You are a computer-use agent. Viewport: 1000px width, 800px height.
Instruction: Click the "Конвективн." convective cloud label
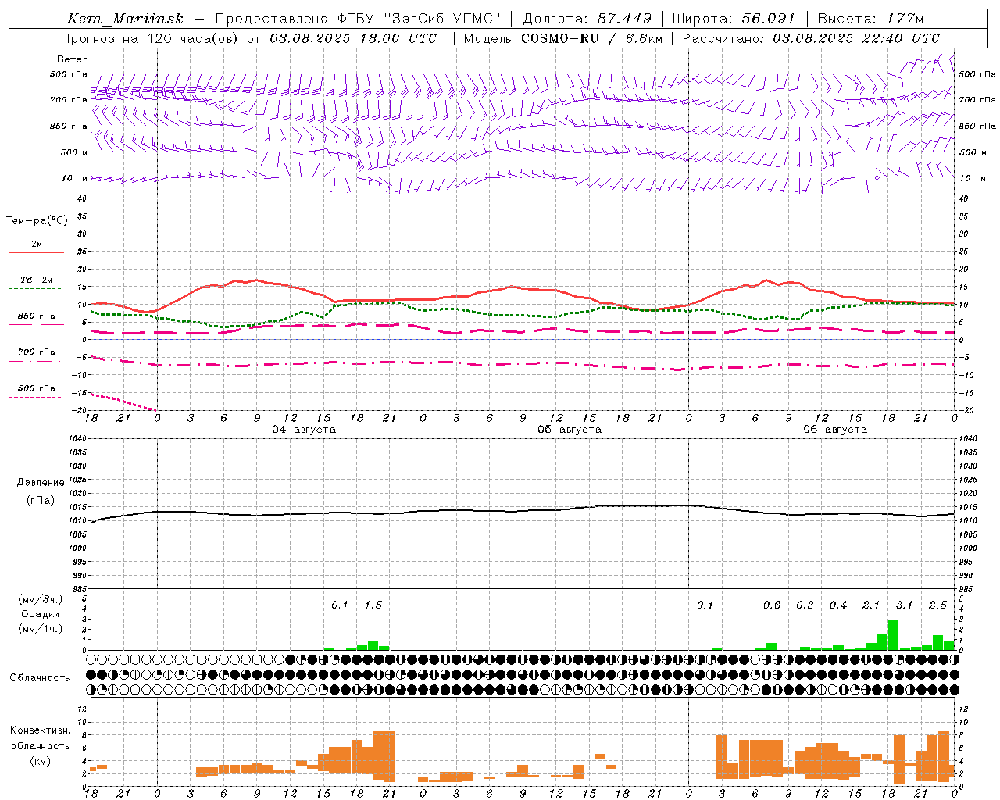click(40, 730)
